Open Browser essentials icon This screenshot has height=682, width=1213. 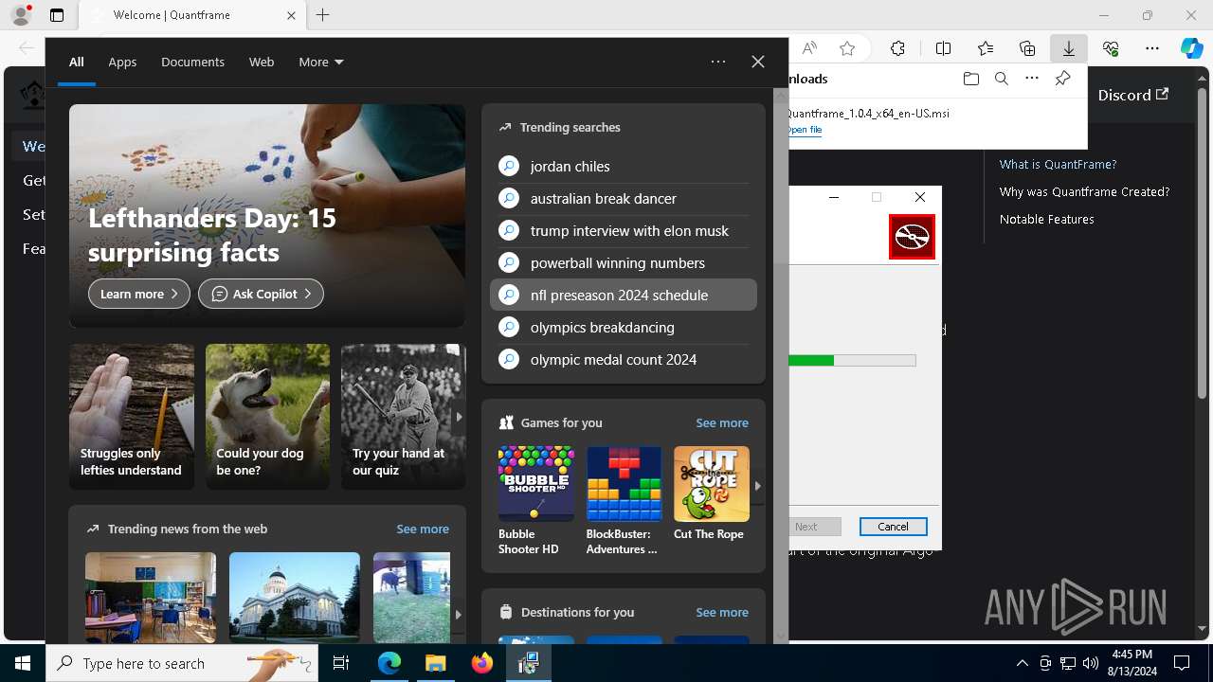coord(1111,48)
